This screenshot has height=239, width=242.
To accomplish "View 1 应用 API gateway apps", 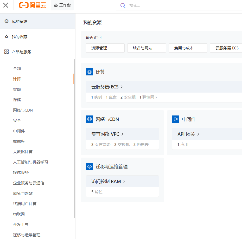I will (183, 145).
